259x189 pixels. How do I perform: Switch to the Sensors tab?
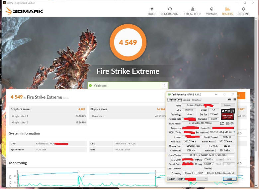(x=186, y=100)
